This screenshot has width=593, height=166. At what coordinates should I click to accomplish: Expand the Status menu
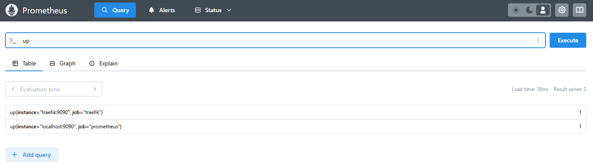coord(213,10)
